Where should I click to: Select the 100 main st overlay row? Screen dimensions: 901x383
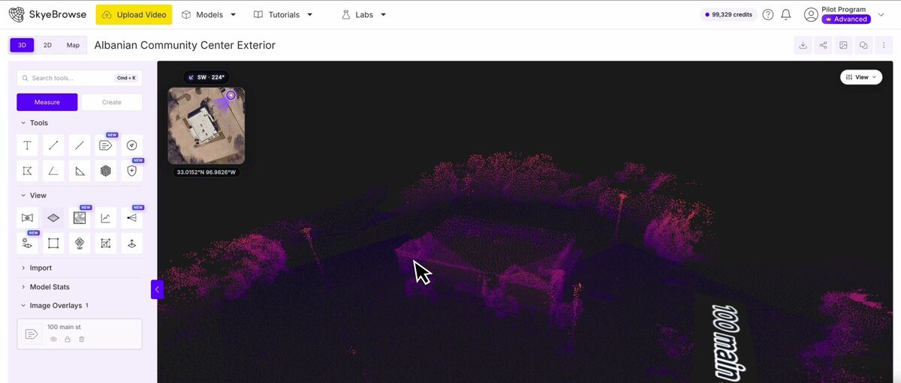(x=80, y=334)
